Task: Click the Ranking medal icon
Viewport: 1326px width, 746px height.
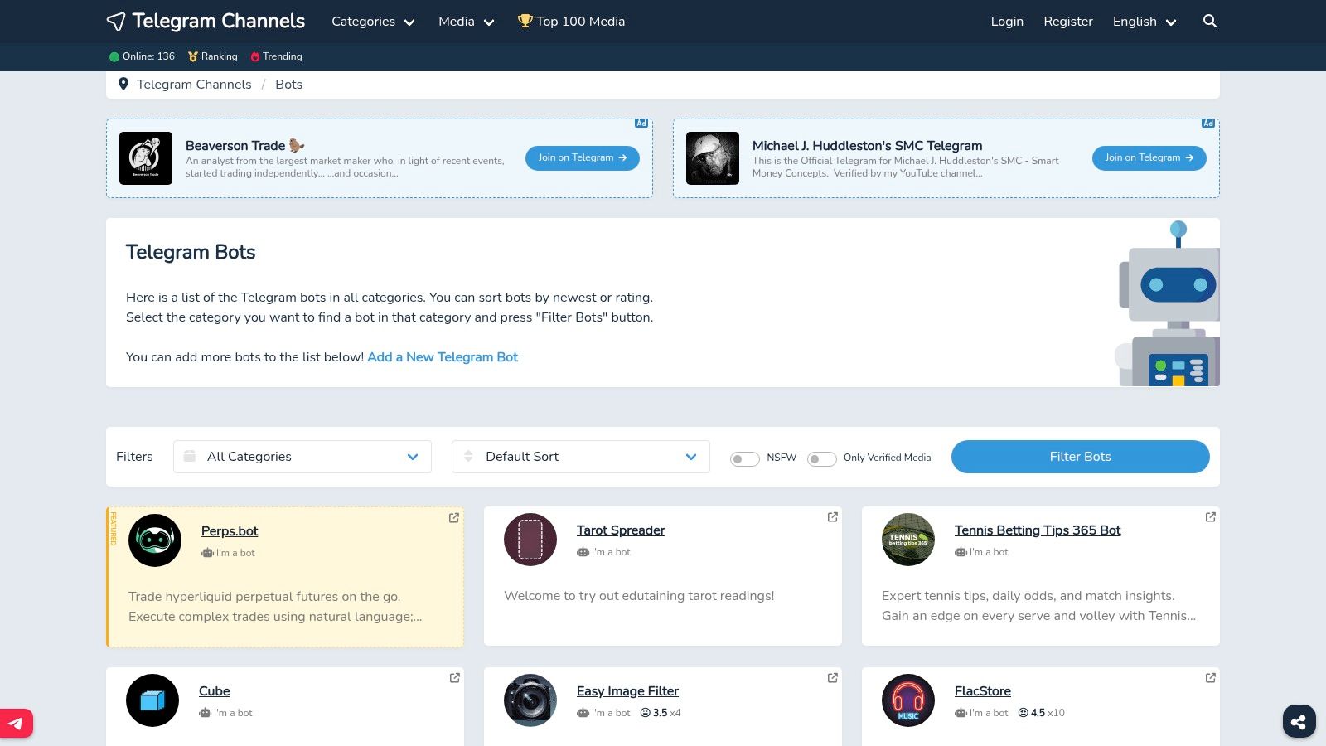Action: [193, 56]
